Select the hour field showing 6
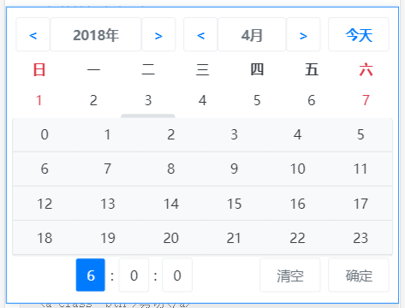 pyautogui.click(x=91, y=275)
